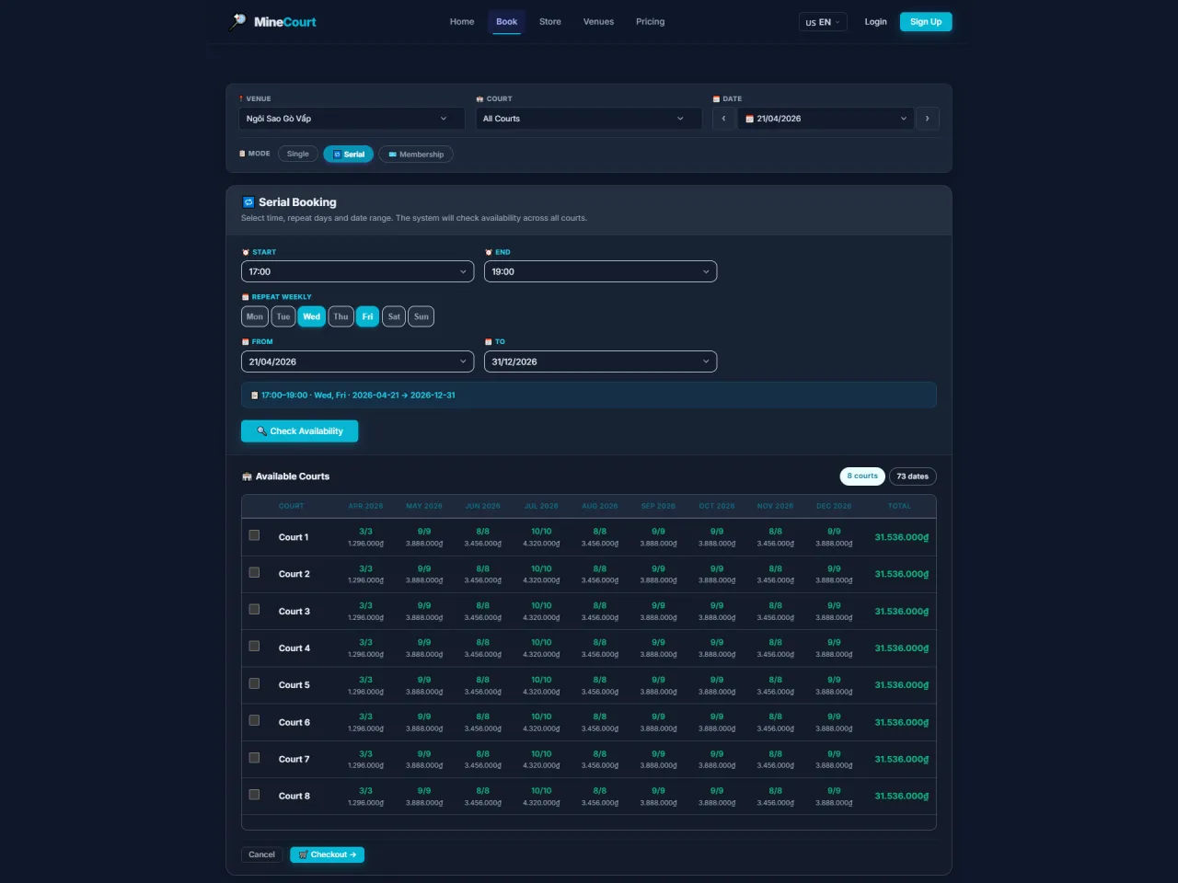1178x883 pixels.
Task: Open the Store nav item
Action: click(x=550, y=22)
